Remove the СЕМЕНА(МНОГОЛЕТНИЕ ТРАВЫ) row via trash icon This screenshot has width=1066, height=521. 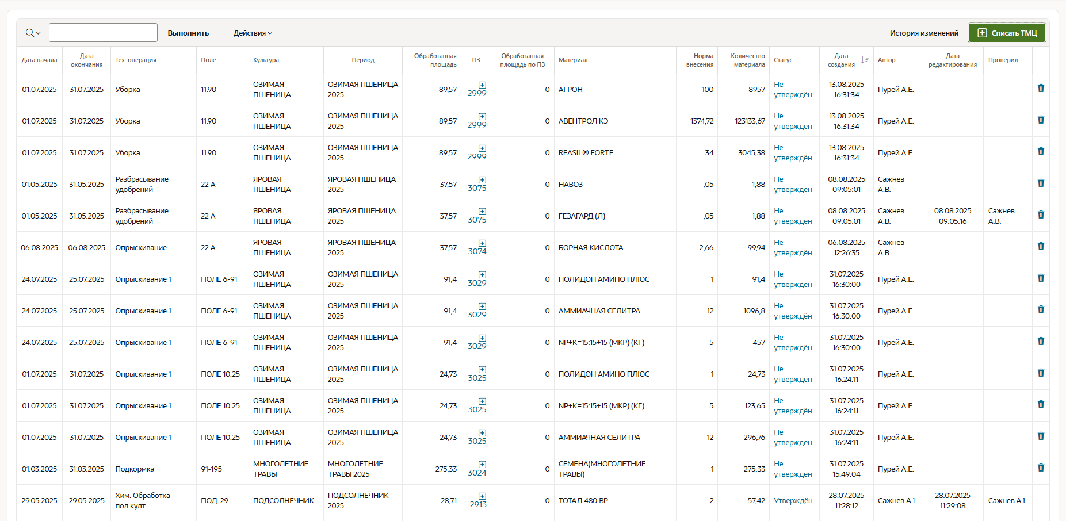click(x=1040, y=468)
